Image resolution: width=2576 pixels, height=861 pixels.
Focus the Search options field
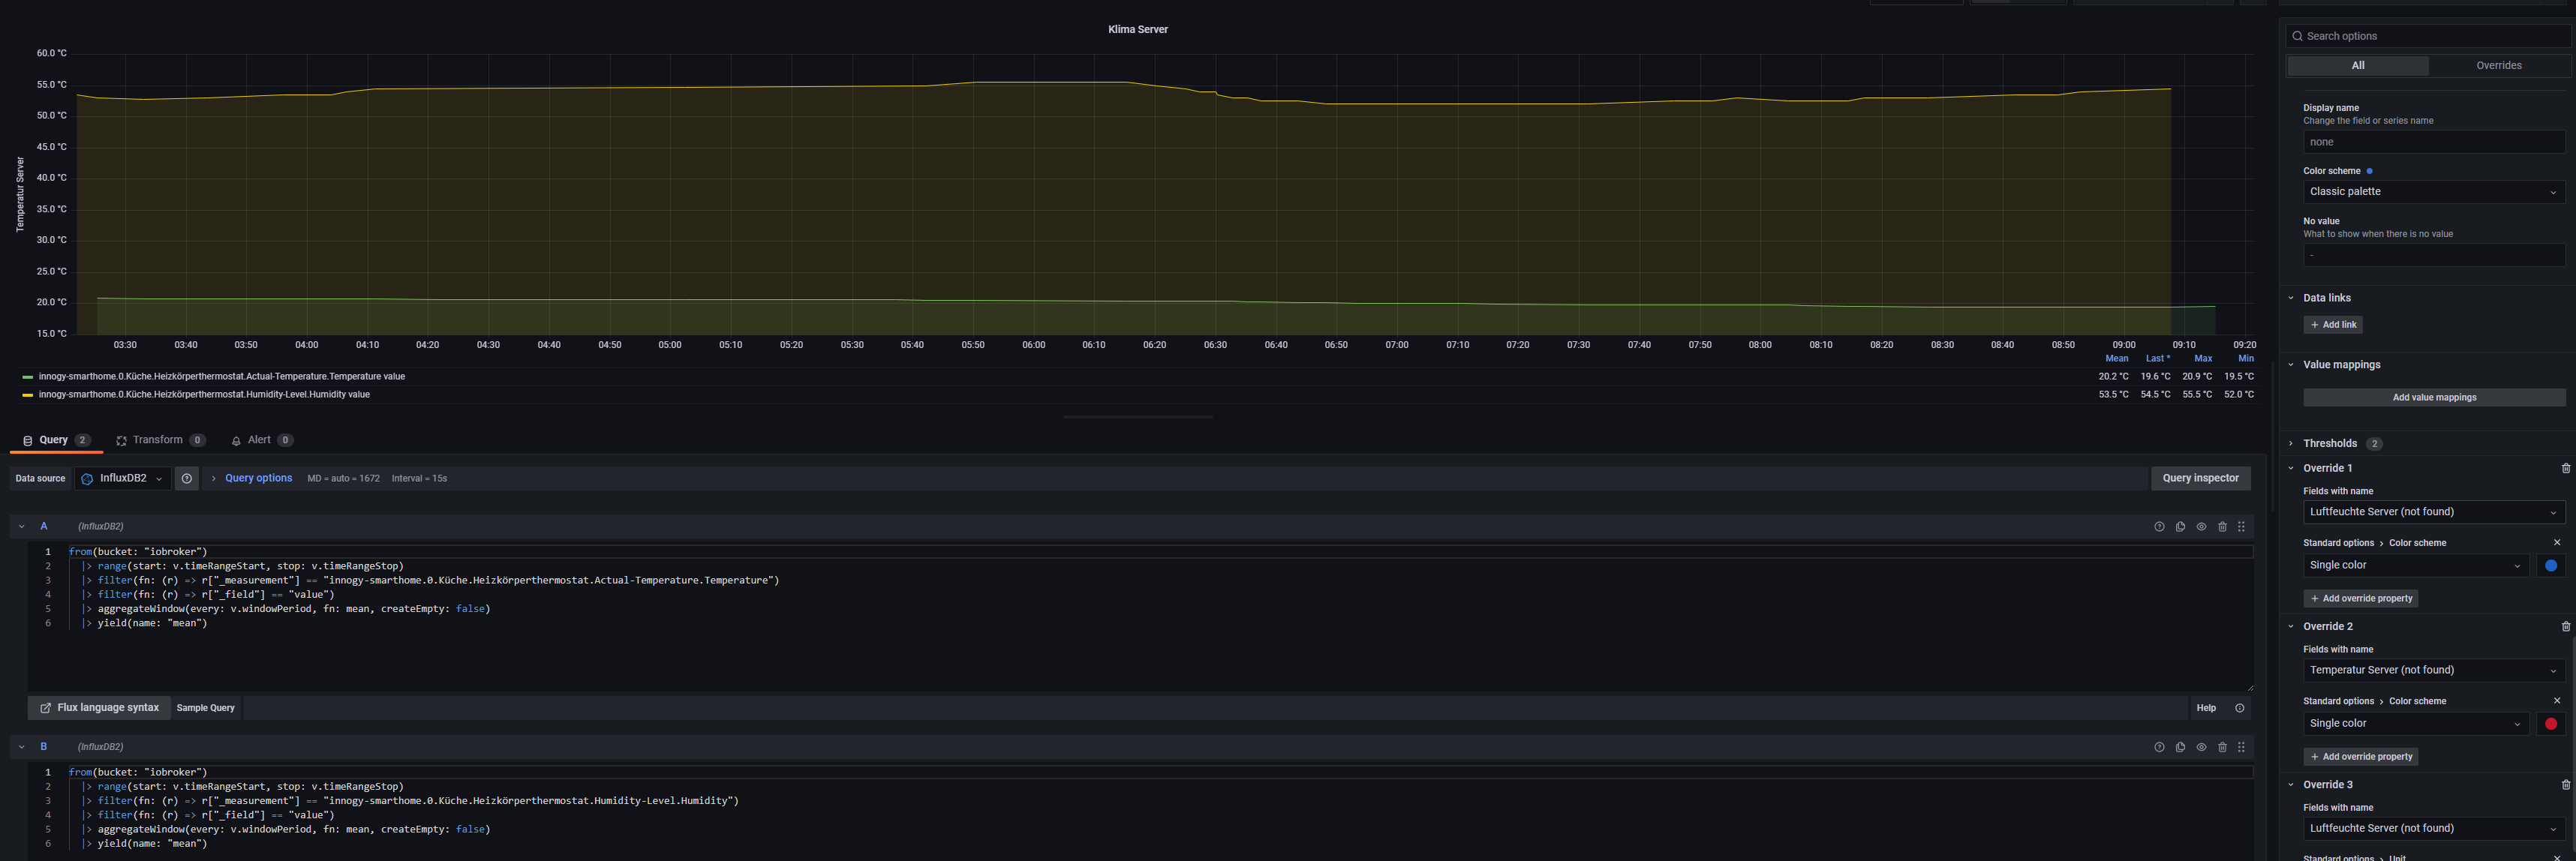(2430, 36)
